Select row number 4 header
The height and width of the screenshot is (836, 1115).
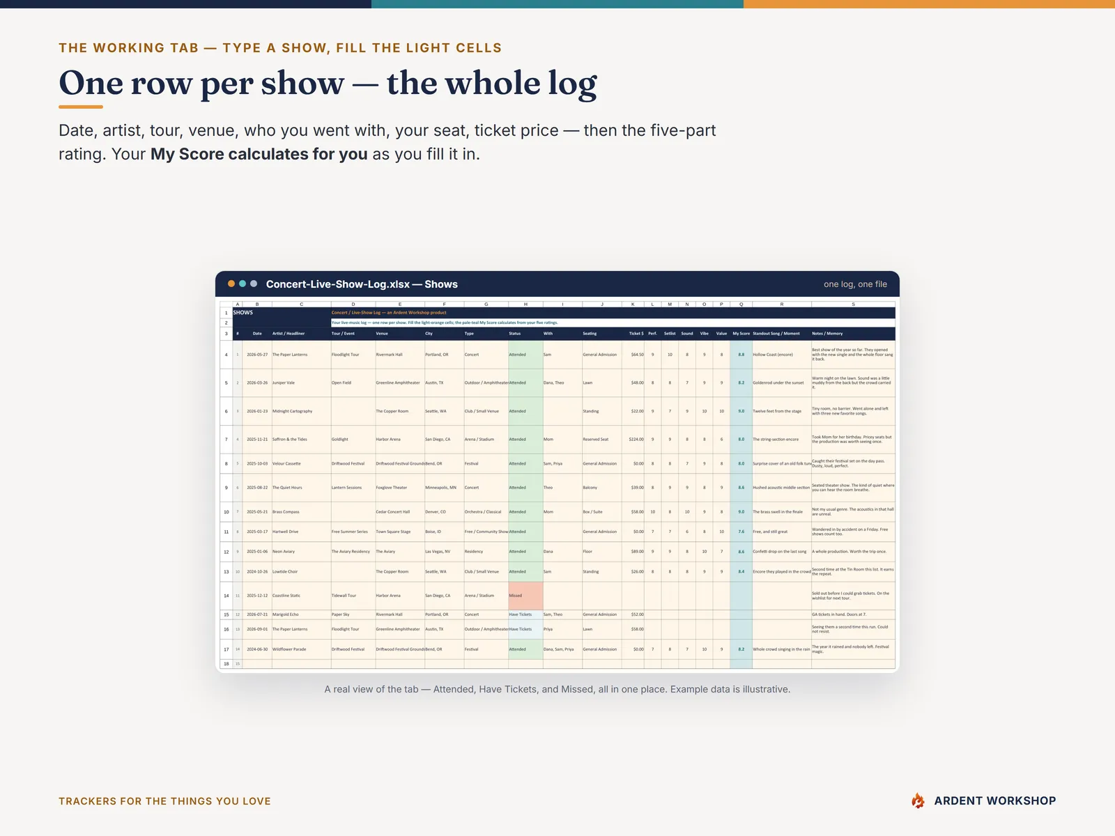click(226, 355)
